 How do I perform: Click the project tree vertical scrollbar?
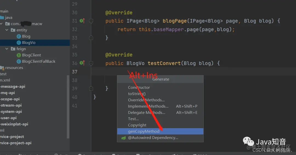tap(68, 107)
